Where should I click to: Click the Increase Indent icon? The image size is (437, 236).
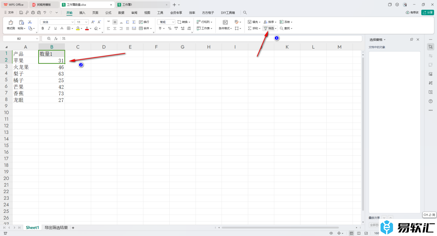(x=133, y=22)
